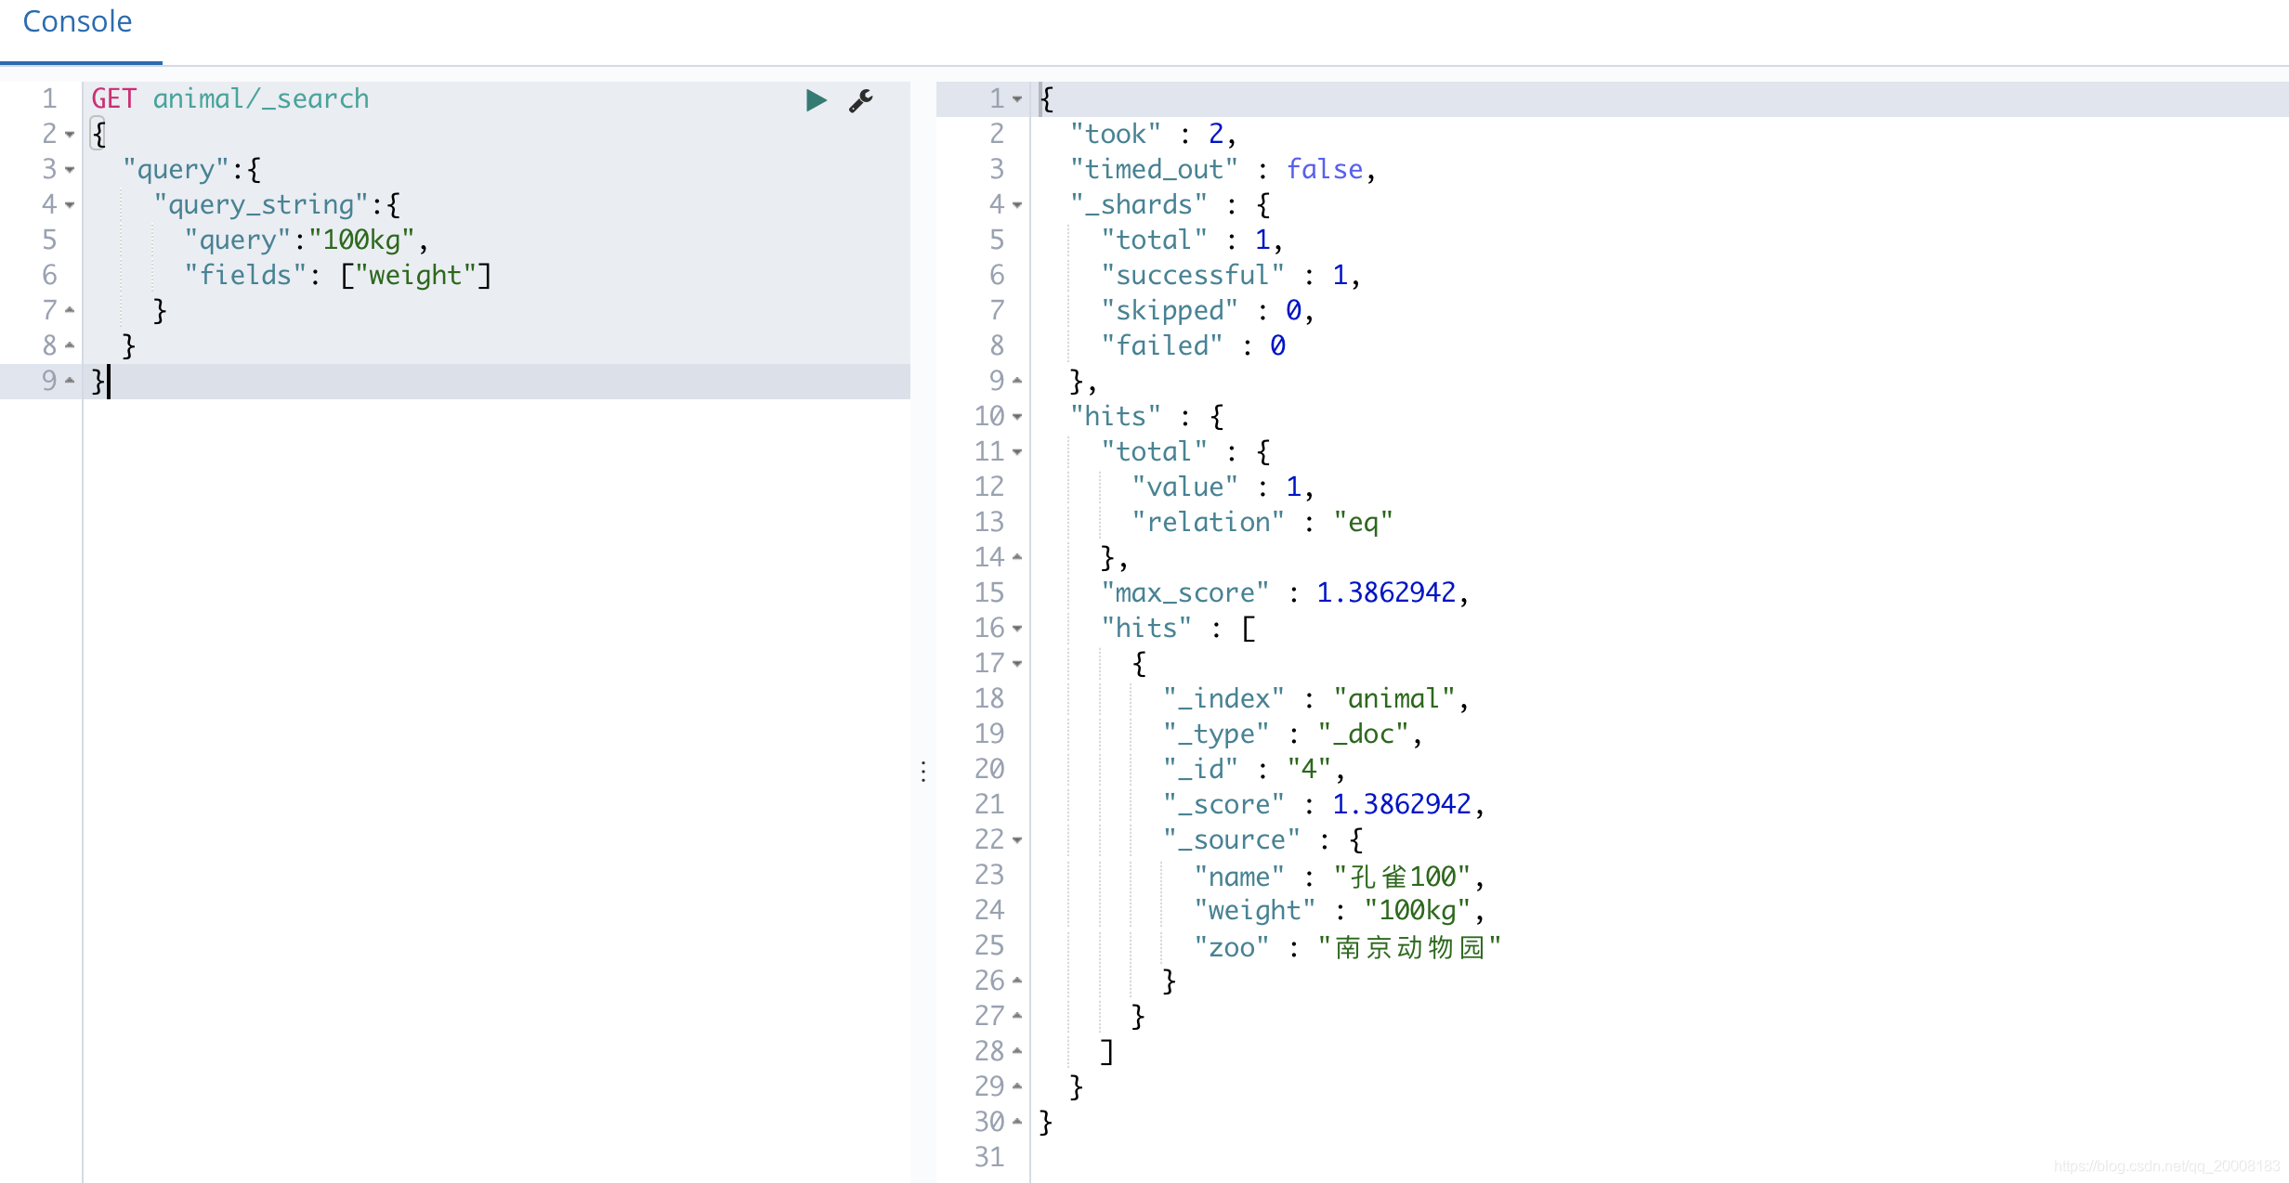
Task: Click the "zoo" value 南京动物园
Action: (1409, 947)
